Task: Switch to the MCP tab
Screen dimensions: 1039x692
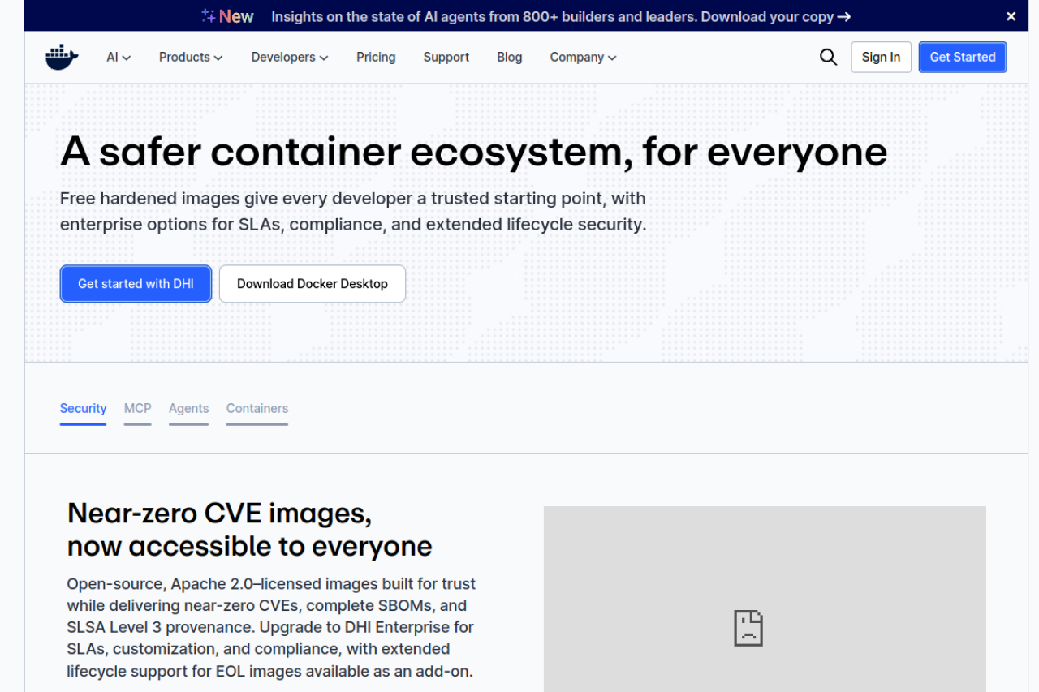Action: 137,408
